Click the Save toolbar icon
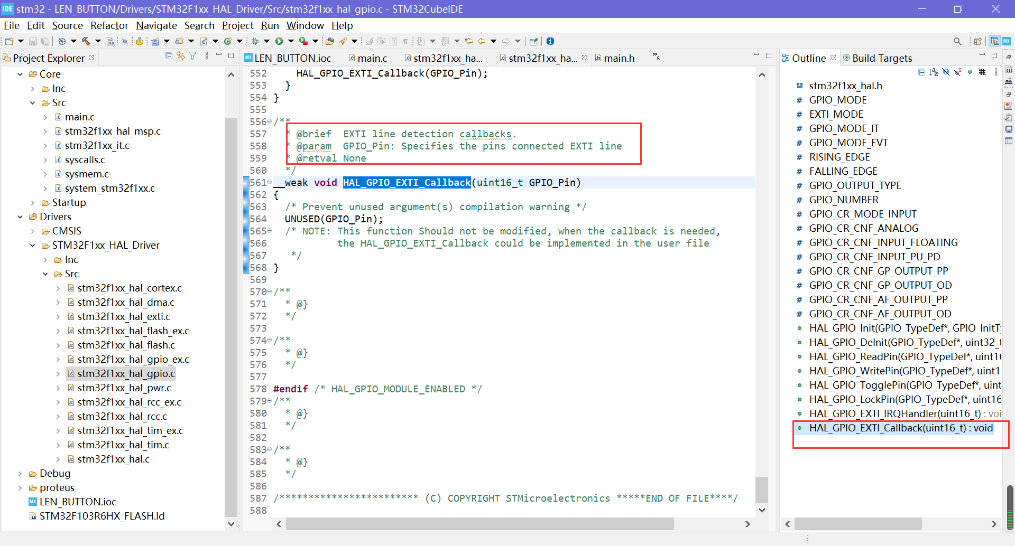This screenshot has width=1015, height=546. pyautogui.click(x=33, y=41)
